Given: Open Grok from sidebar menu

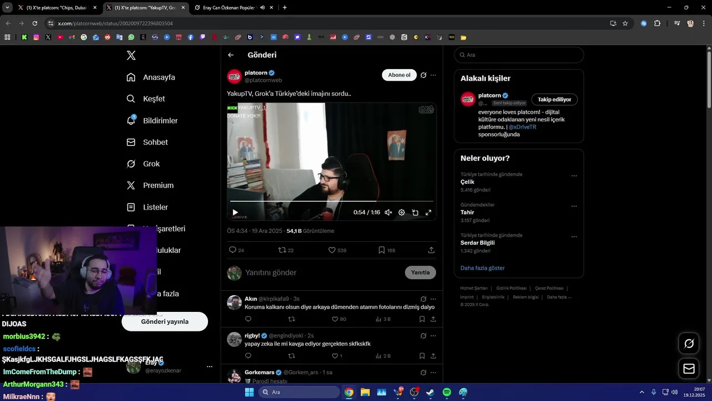Looking at the screenshot, I should [143, 164].
